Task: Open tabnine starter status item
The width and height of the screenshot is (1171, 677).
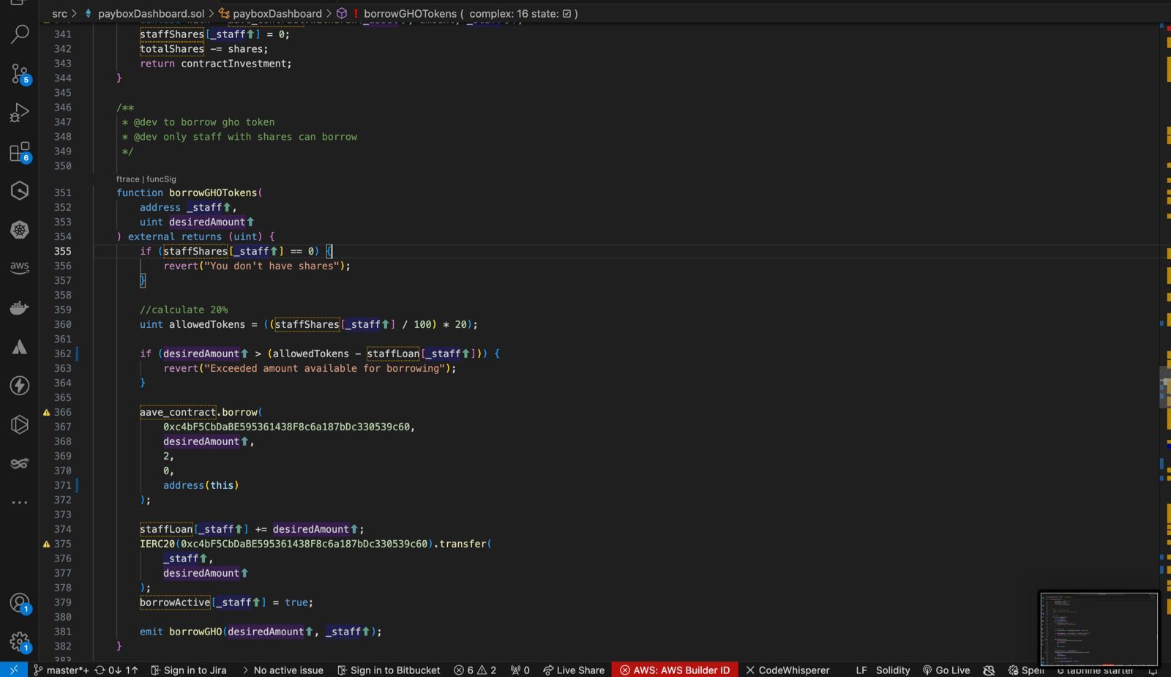Action: [1096, 670]
